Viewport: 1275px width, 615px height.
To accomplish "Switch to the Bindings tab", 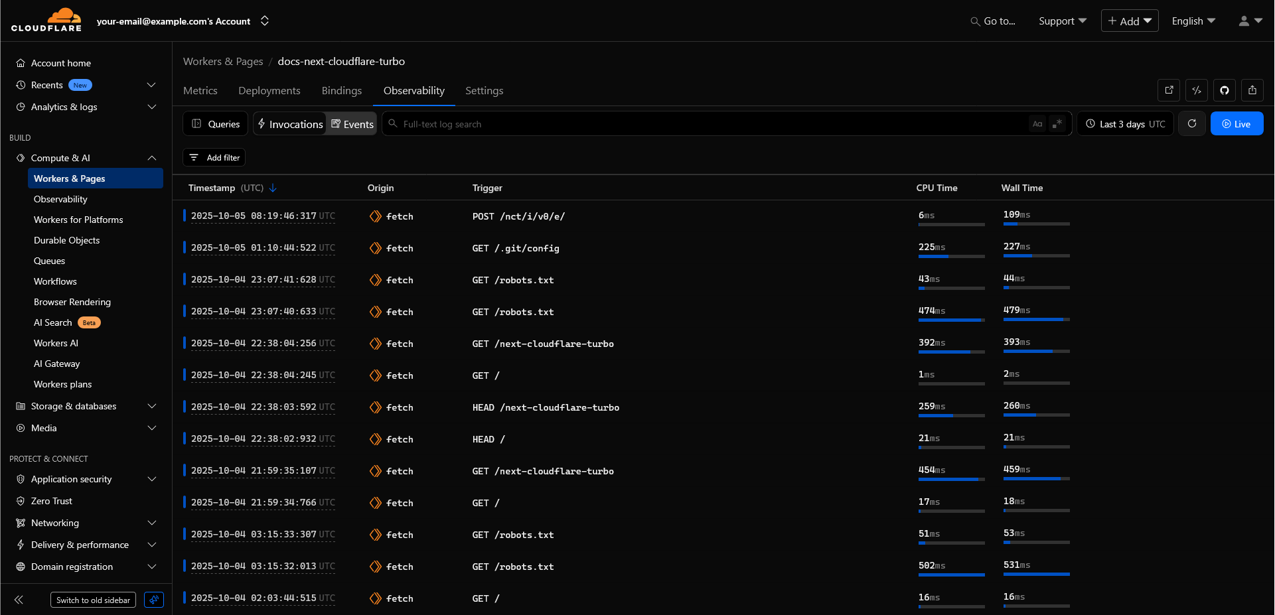I will [x=342, y=90].
